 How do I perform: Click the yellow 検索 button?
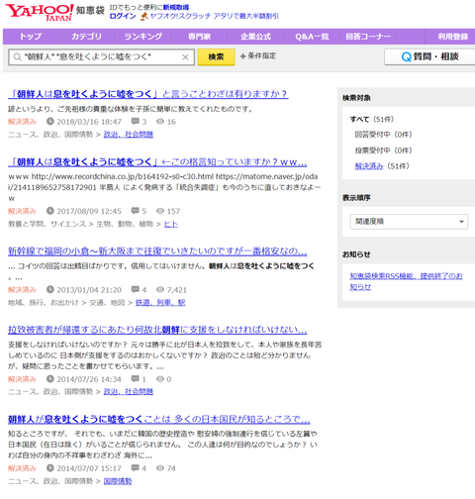coord(216,57)
